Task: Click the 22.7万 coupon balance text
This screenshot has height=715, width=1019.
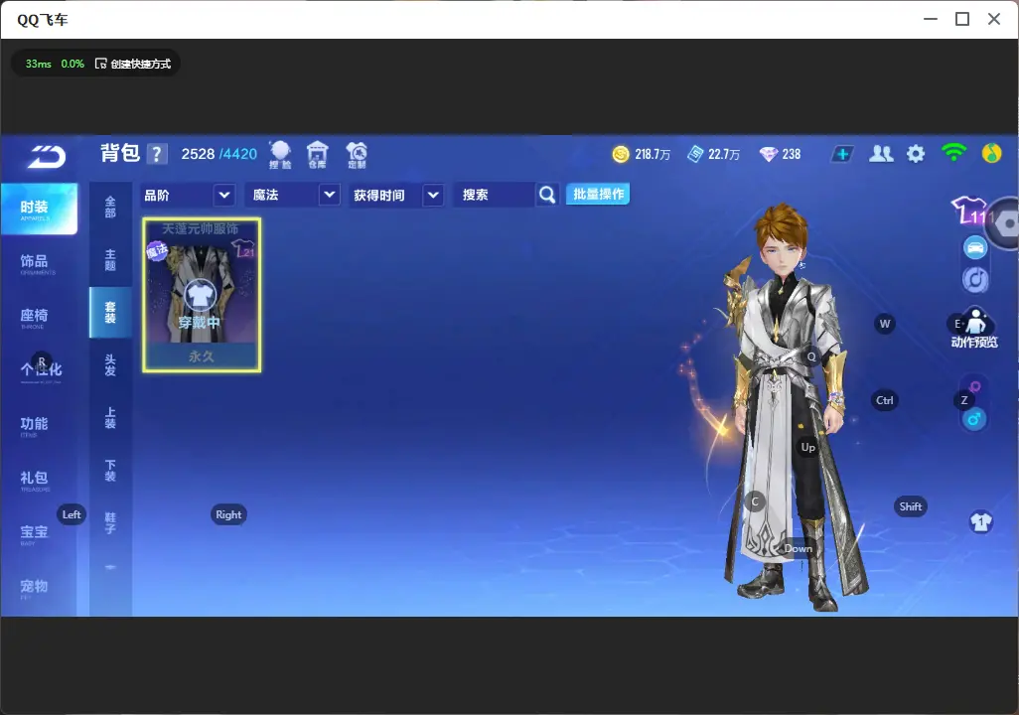Action: click(x=724, y=154)
